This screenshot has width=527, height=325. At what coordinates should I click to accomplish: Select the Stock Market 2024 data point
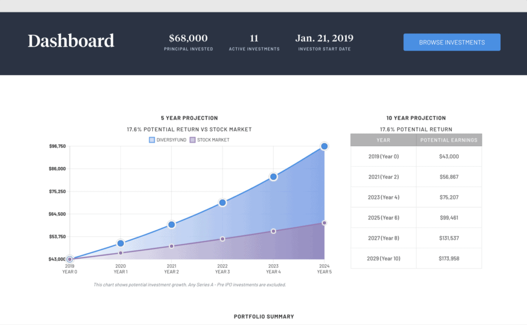click(x=324, y=223)
